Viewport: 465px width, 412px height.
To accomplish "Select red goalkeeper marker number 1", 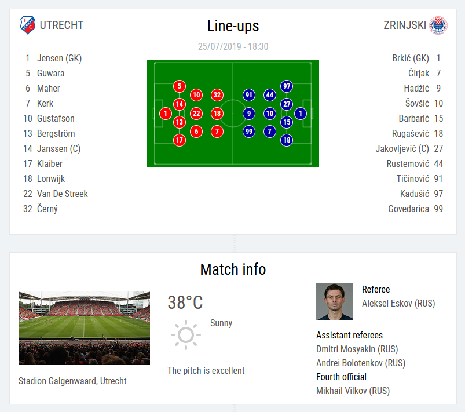I will (x=166, y=114).
